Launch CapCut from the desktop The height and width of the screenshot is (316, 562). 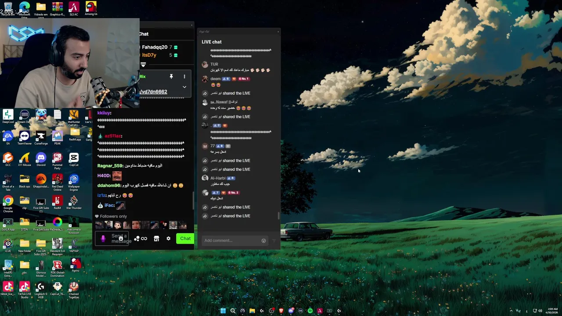(74, 159)
